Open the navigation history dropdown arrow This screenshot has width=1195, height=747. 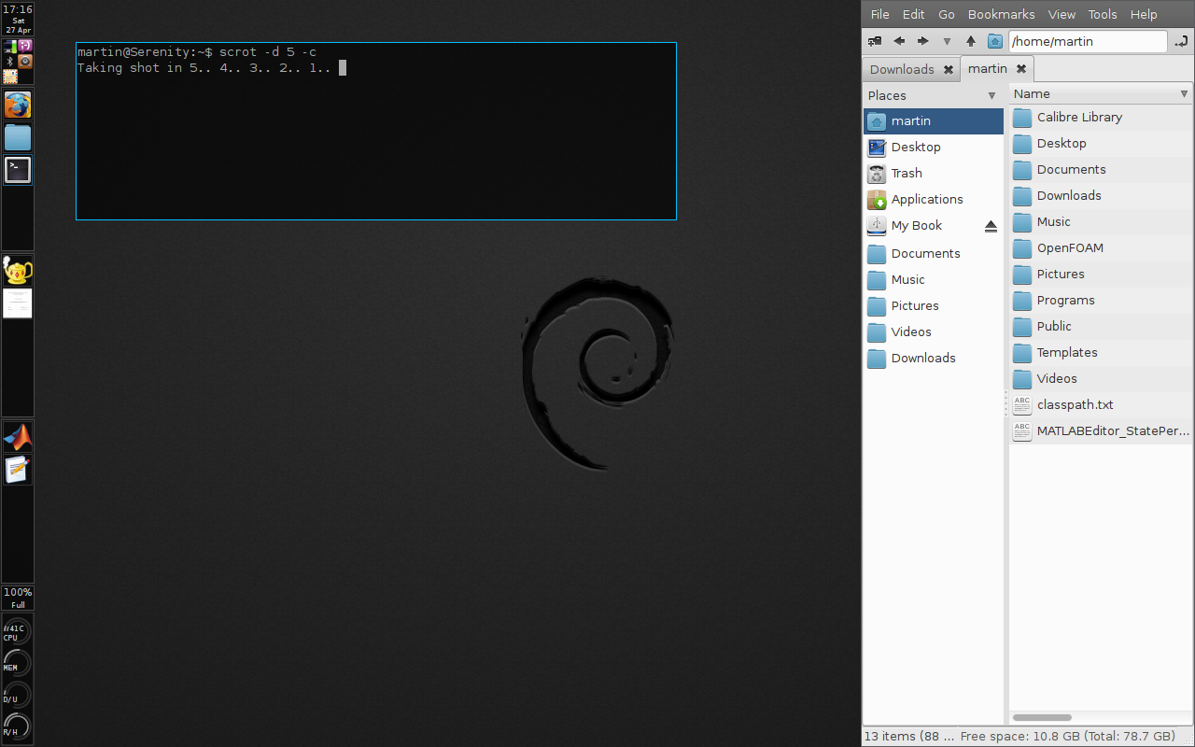point(947,41)
